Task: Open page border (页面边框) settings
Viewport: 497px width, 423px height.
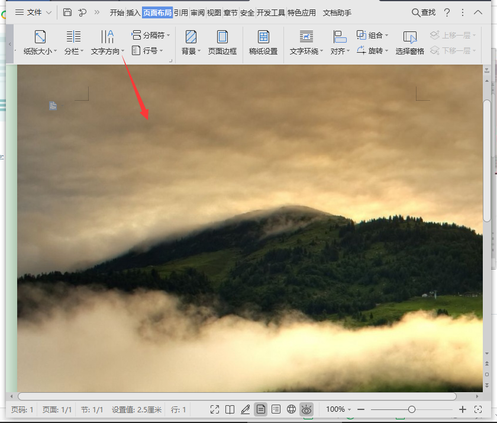Action: point(222,42)
